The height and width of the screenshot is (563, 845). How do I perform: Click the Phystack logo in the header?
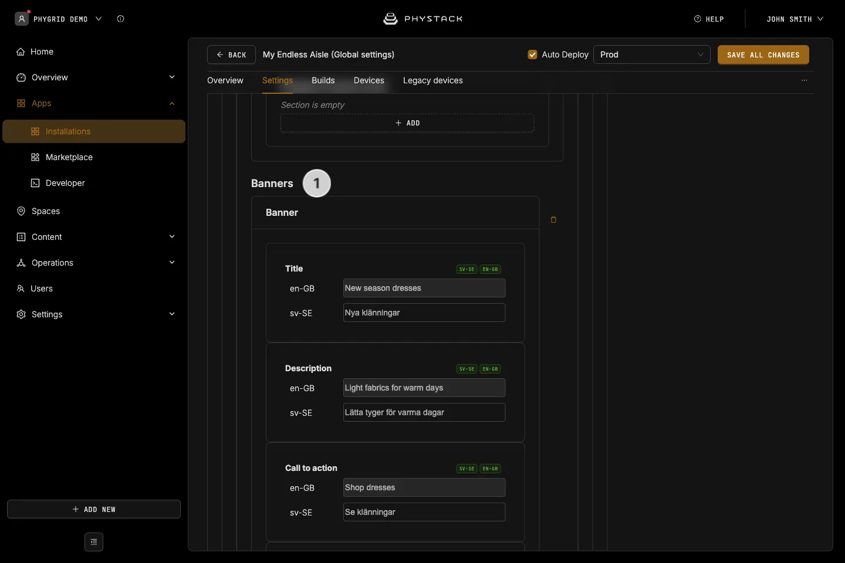(x=422, y=19)
